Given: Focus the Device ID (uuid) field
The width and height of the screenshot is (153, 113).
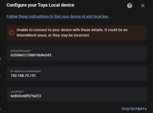Looking at the screenshot, I should [x=77, y=53].
